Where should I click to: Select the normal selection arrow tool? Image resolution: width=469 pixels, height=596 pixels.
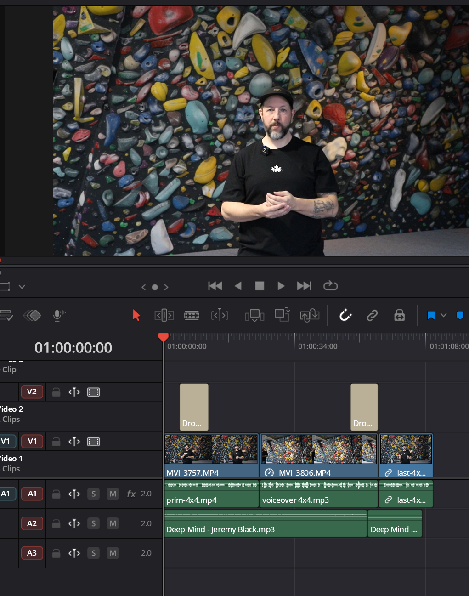point(136,315)
